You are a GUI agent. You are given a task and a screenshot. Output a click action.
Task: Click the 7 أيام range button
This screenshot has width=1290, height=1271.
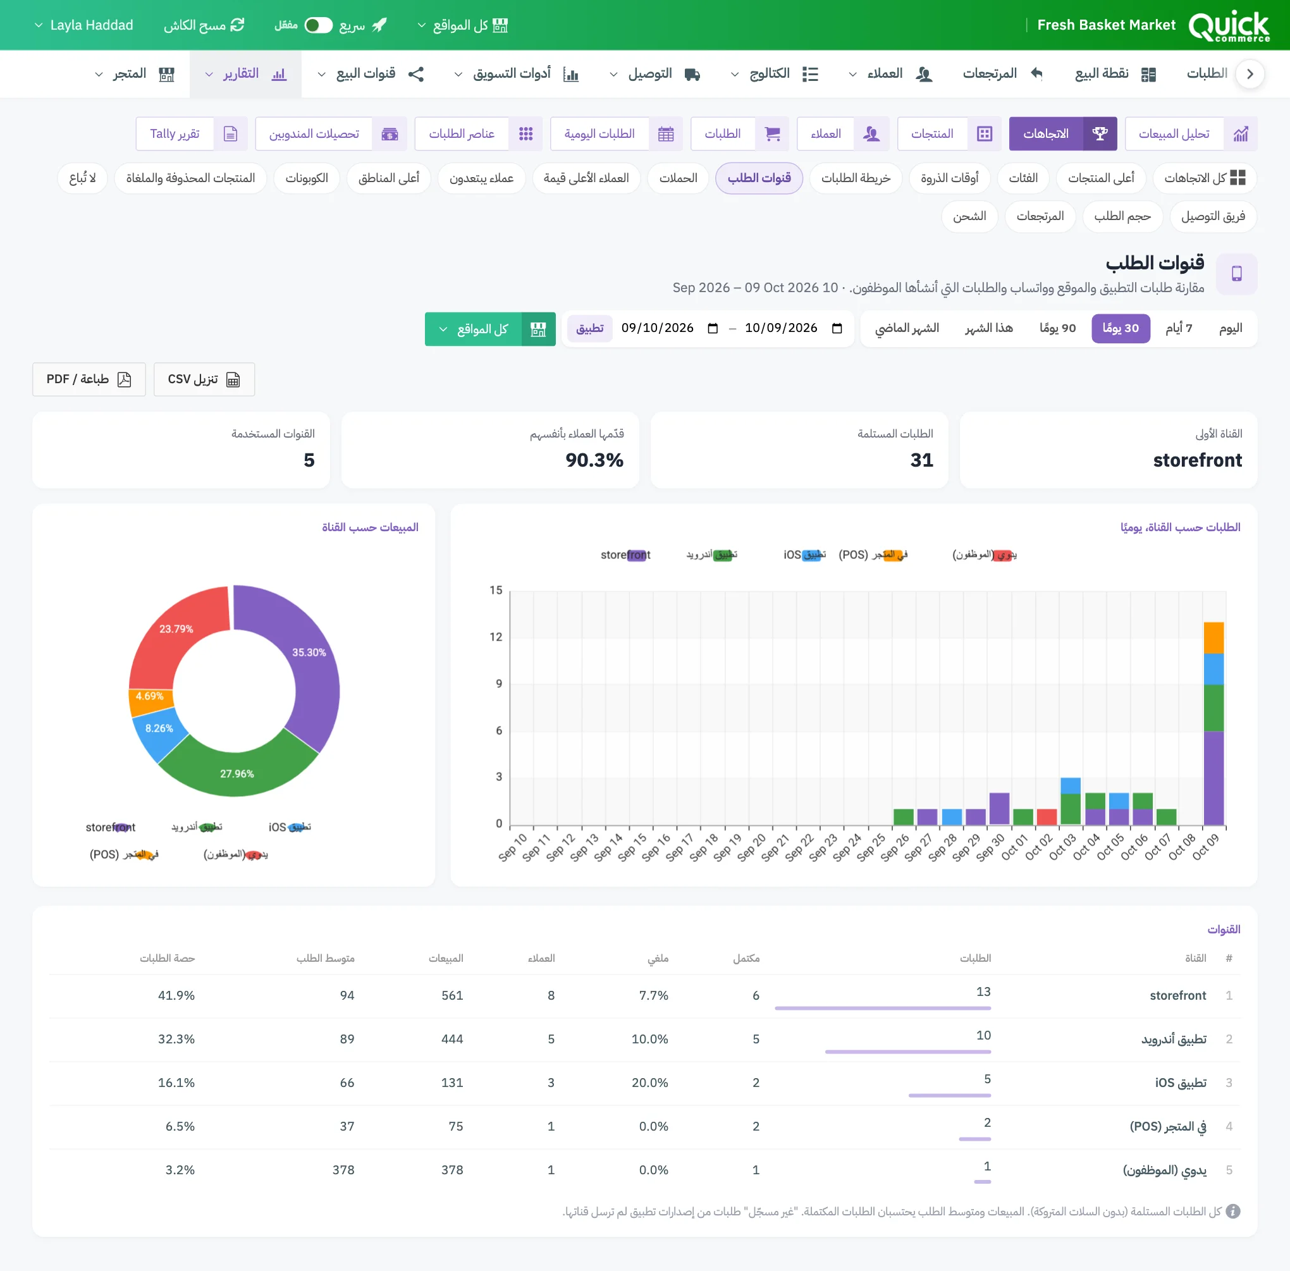[x=1179, y=328]
